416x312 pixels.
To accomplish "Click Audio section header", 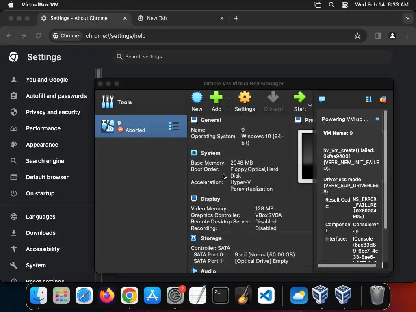I will coord(208,271).
